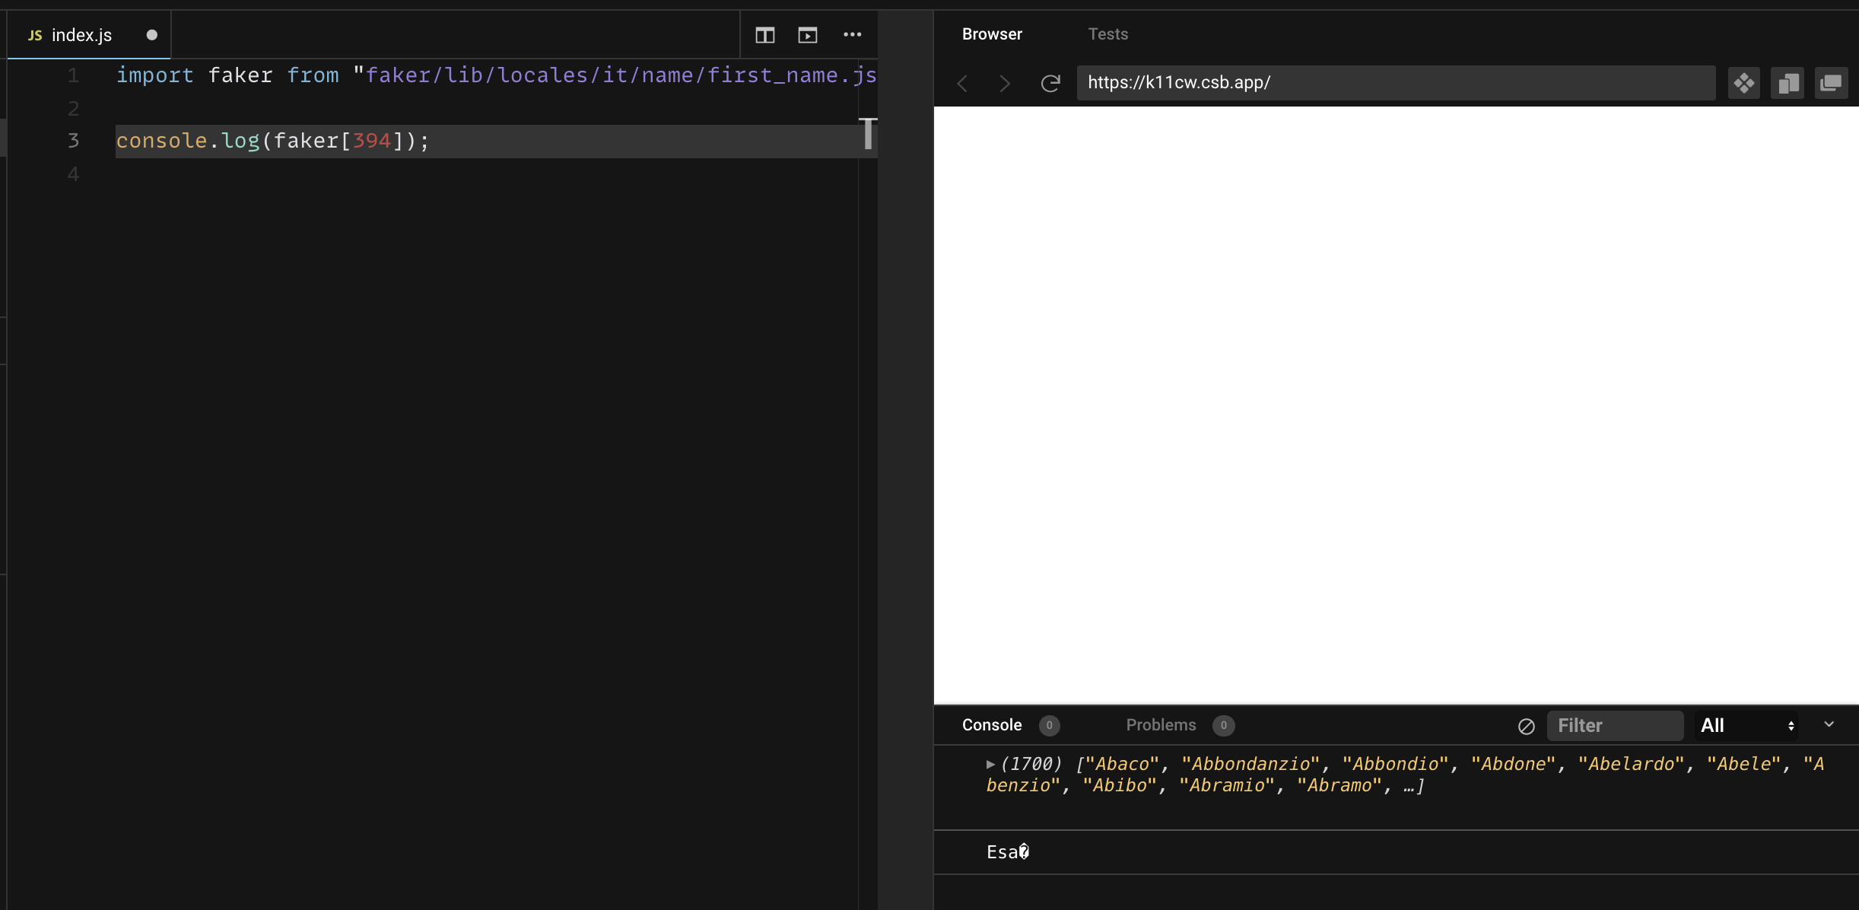Click the unsaved changes dot on index.js
This screenshot has height=910, width=1859.
(x=151, y=34)
